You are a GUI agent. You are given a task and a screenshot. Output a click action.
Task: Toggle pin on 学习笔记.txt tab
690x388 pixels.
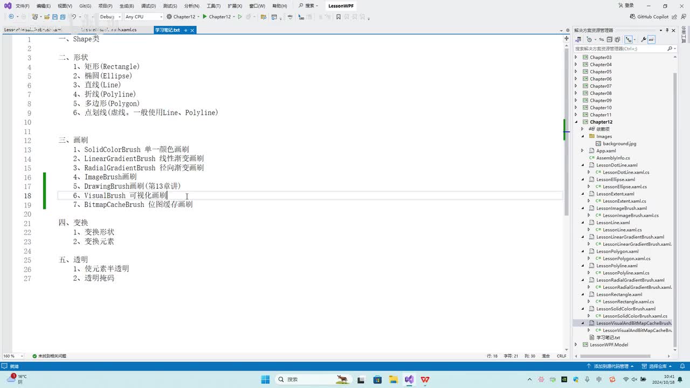(x=186, y=30)
